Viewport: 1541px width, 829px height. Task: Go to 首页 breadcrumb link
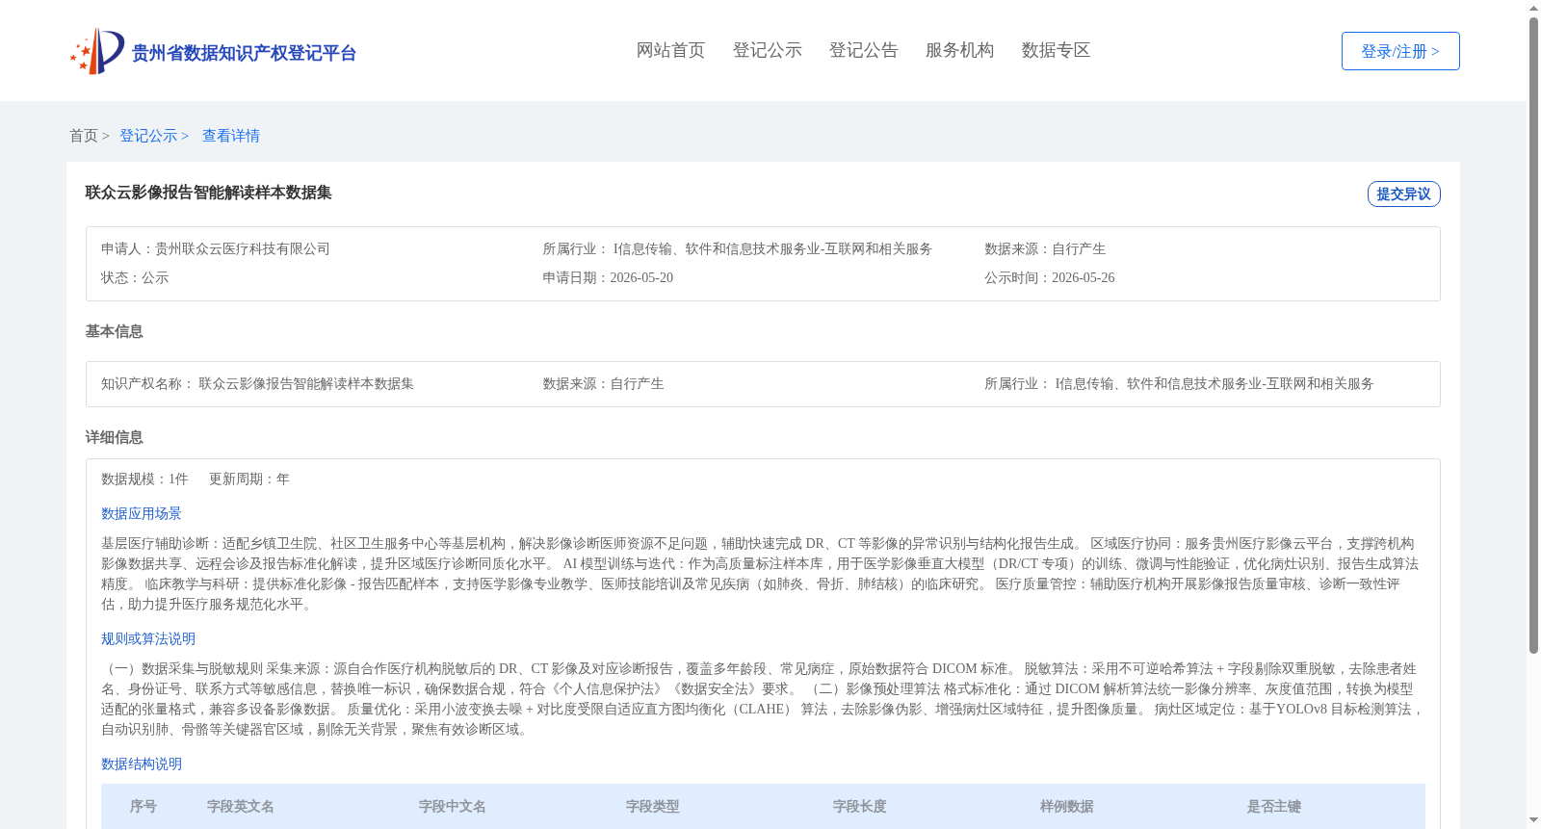[x=84, y=136]
